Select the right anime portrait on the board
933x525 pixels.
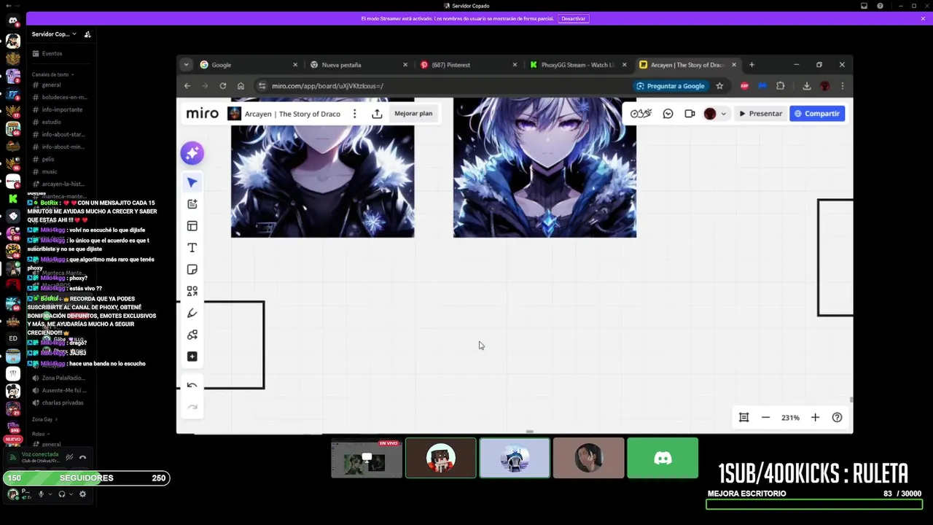click(x=544, y=168)
